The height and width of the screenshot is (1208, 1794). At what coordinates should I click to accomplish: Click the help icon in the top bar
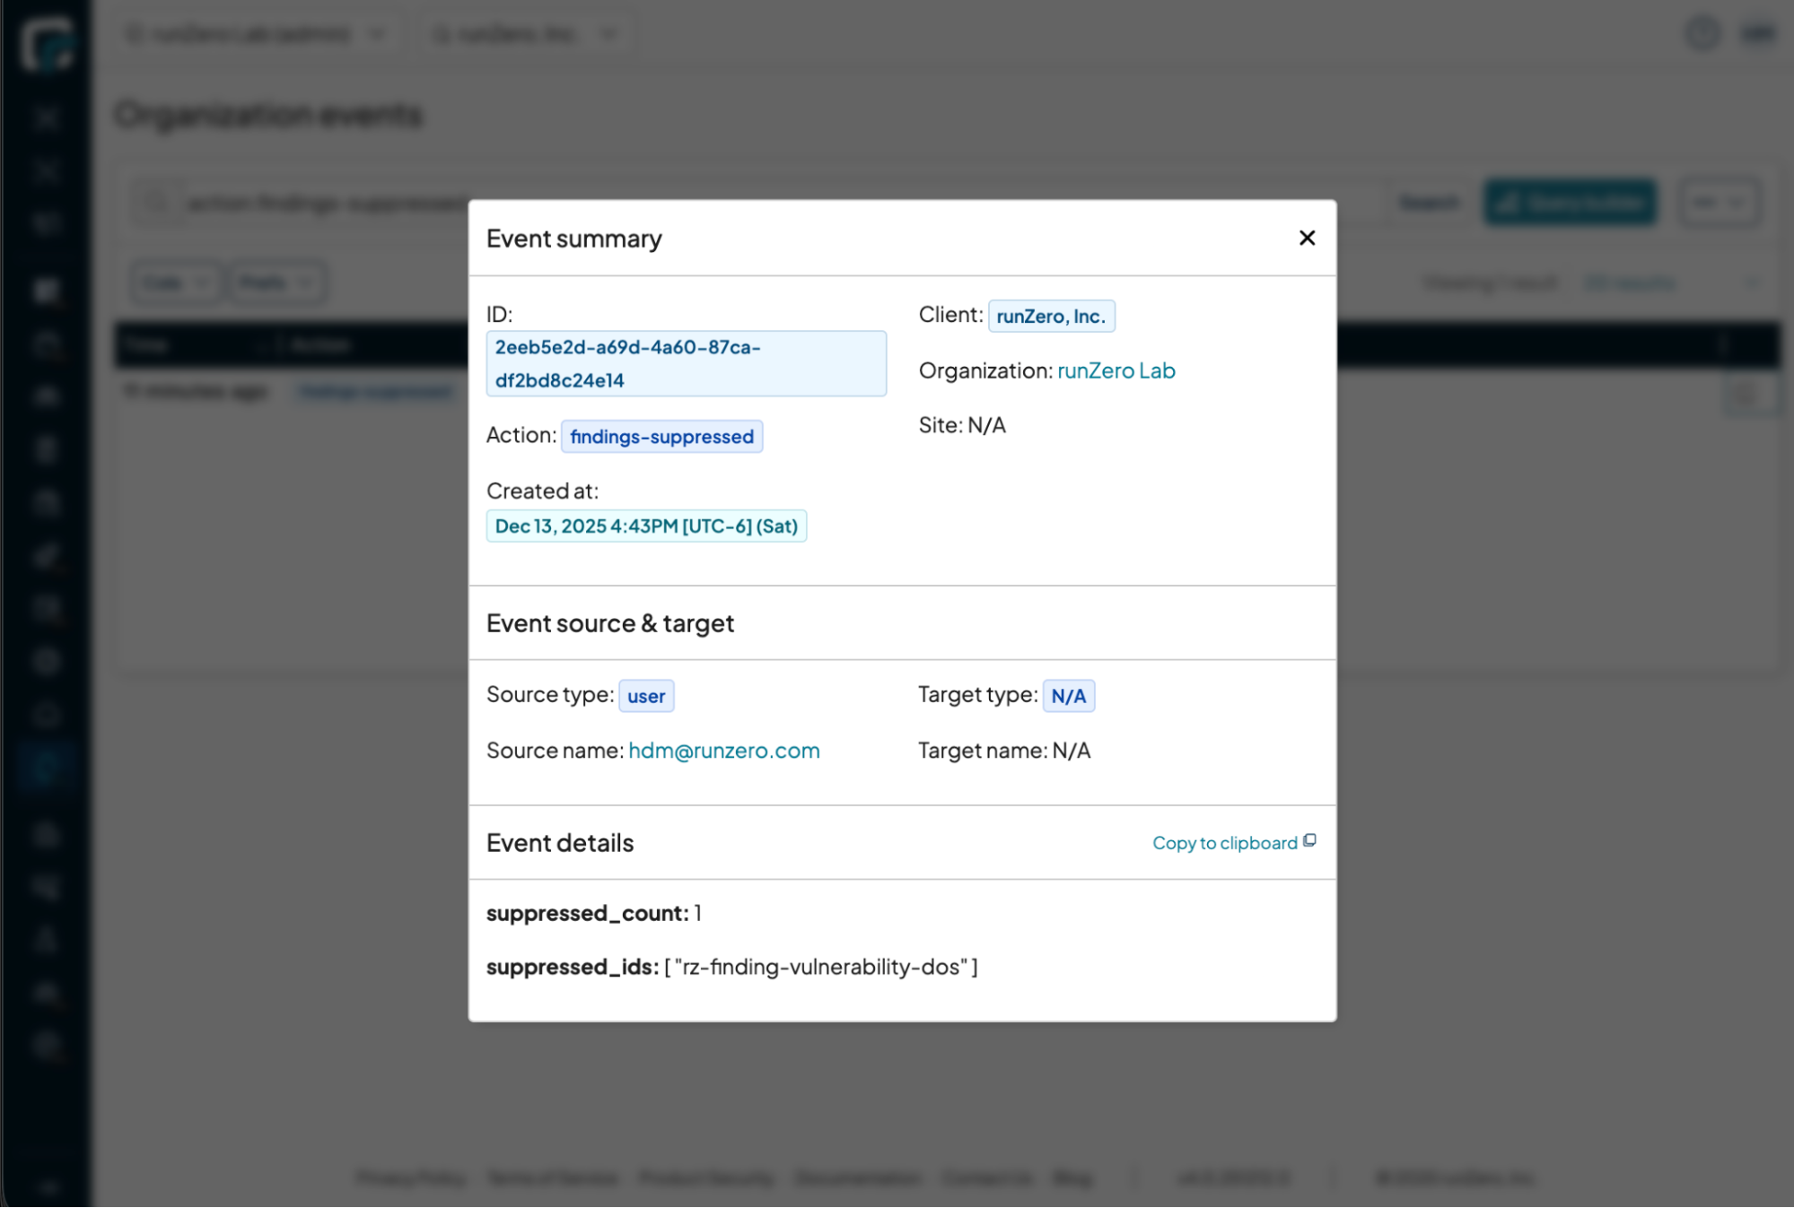click(x=1702, y=34)
